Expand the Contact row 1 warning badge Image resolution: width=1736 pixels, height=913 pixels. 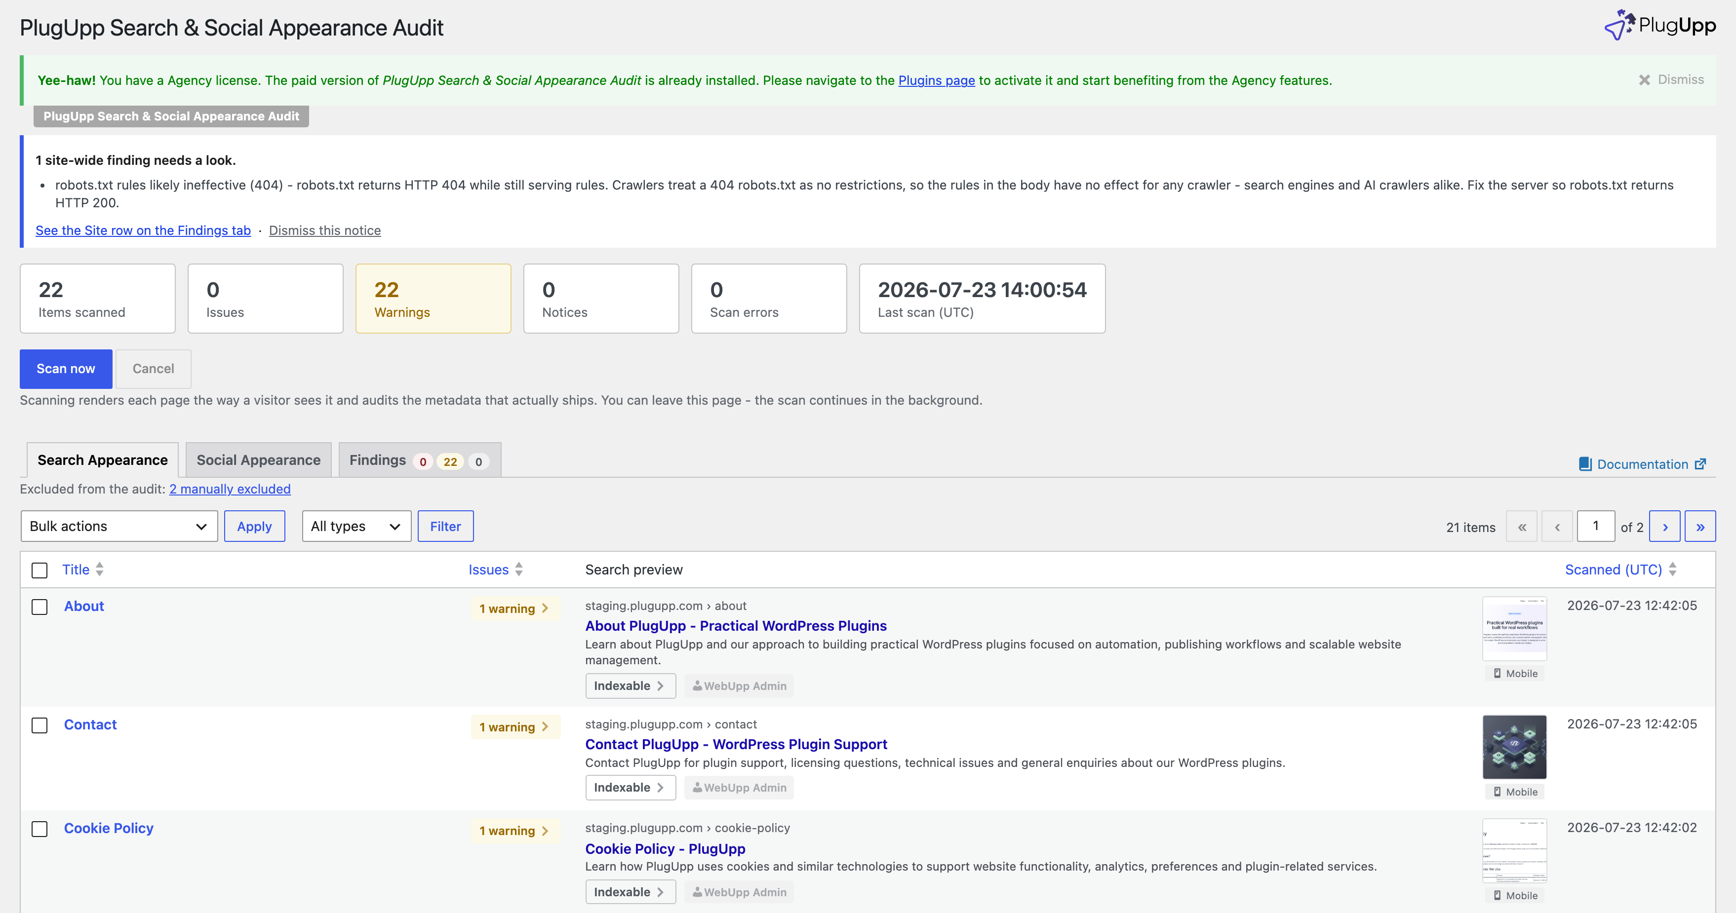click(515, 727)
